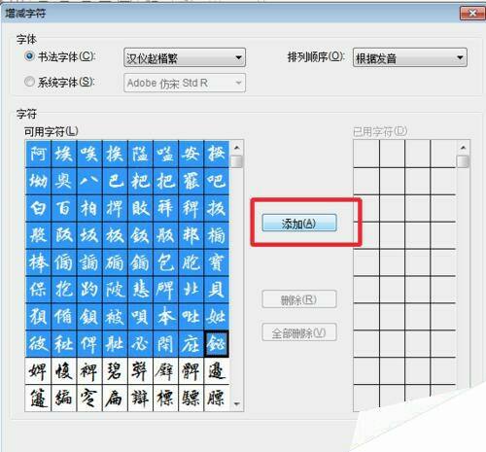Screen dimensions: 486x452
Task: Click the down arrow of the available characters scrollbar
Action: pos(237,404)
